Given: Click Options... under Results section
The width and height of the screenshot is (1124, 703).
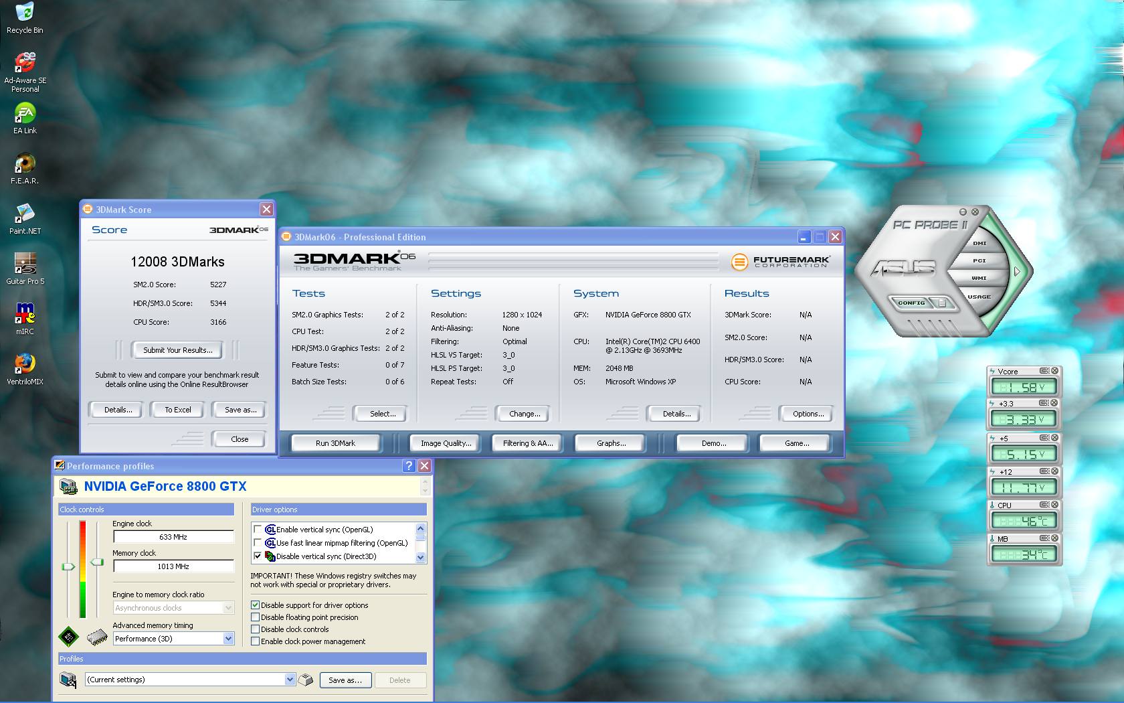Looking at the screenshot, I should 808,414.
